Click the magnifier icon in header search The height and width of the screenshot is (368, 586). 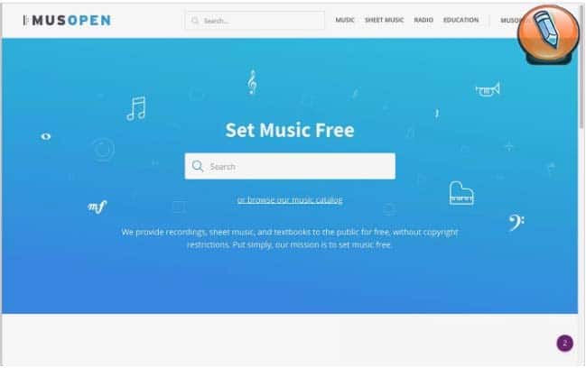(x=195, y=21)
